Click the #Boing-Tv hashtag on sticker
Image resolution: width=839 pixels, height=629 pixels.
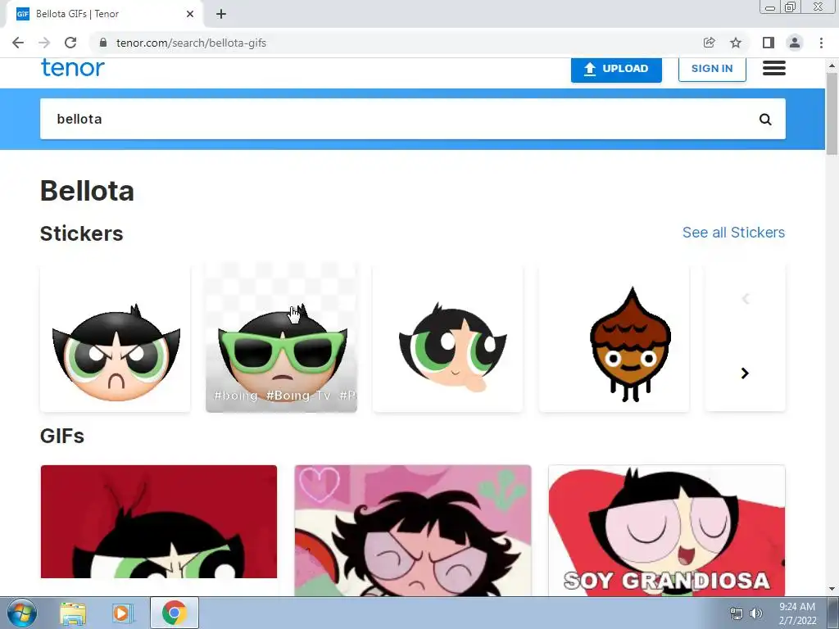pos(298,396)
